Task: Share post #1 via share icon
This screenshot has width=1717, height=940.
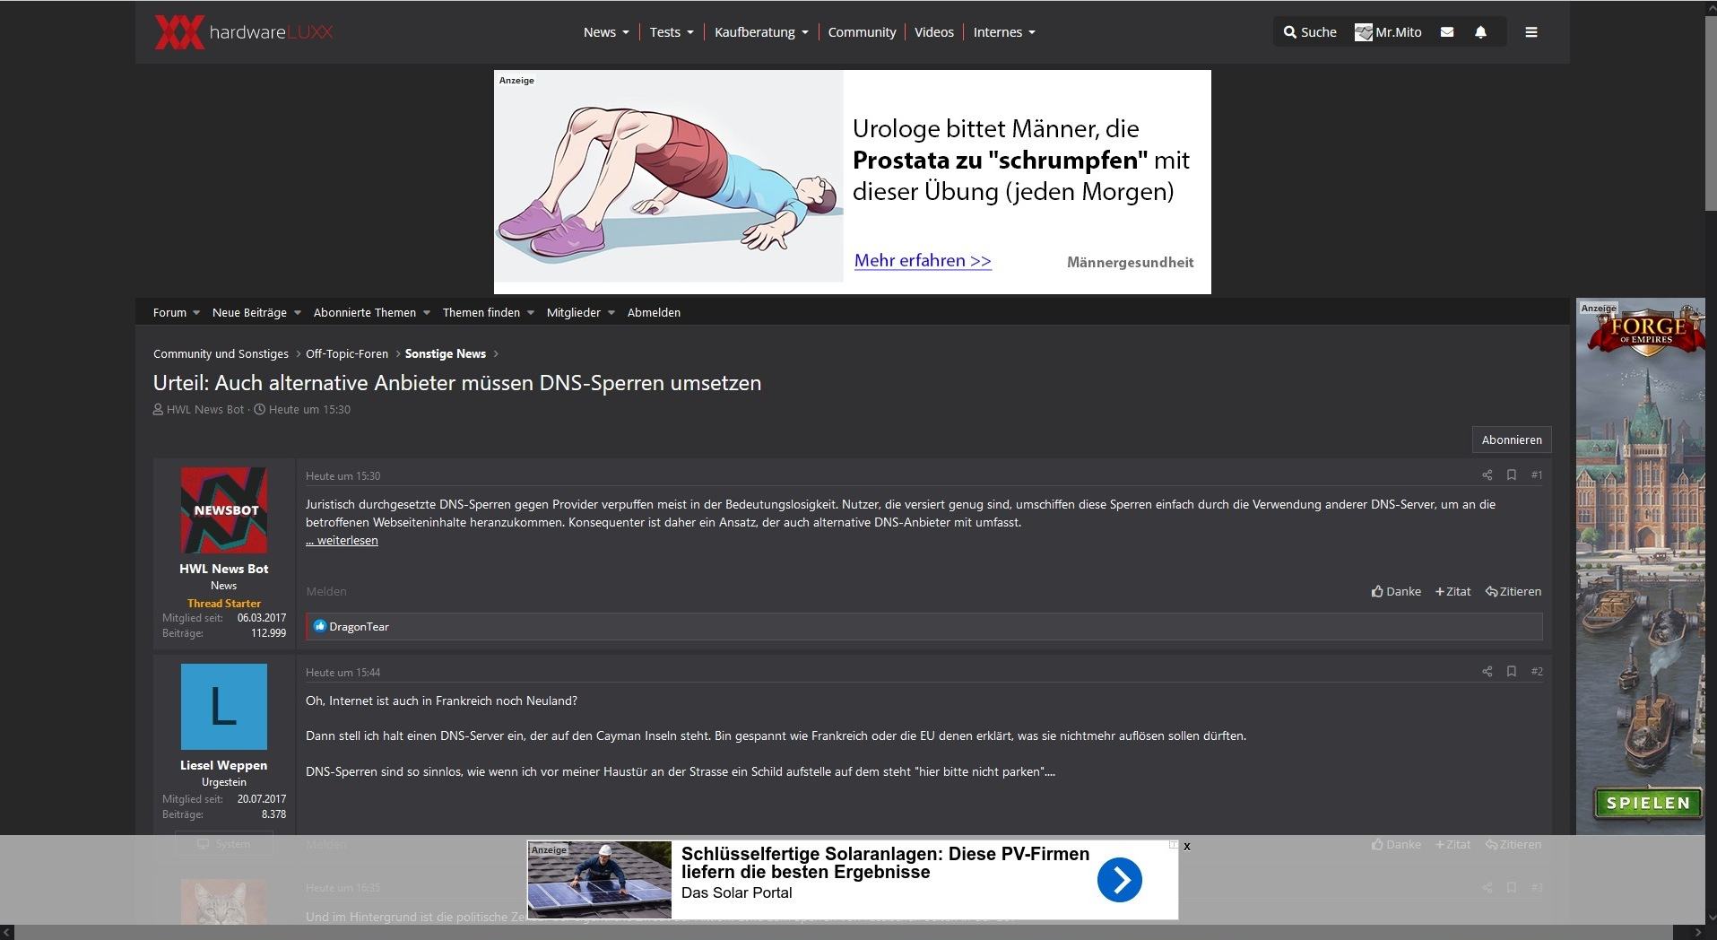Action: pyautogui.click(x=1487, y=474)
